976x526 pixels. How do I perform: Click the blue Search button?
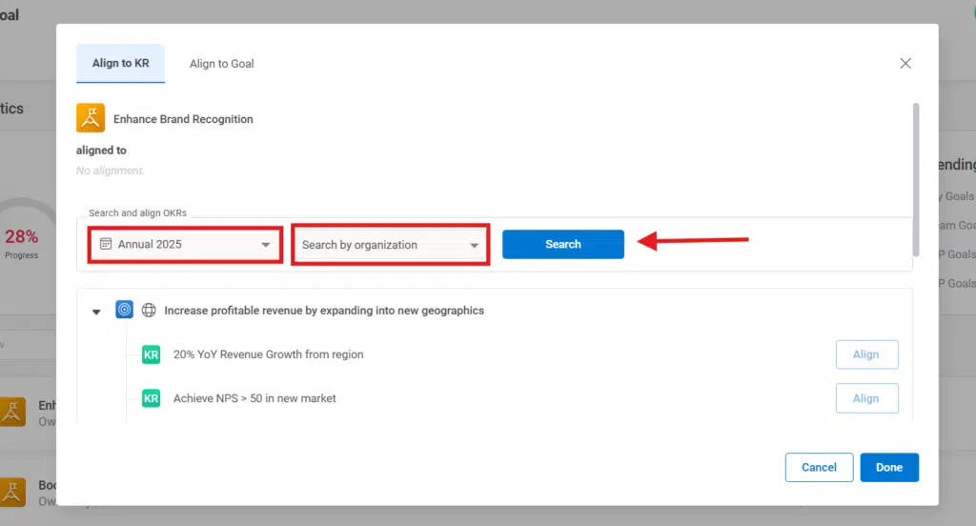(562, 245)
